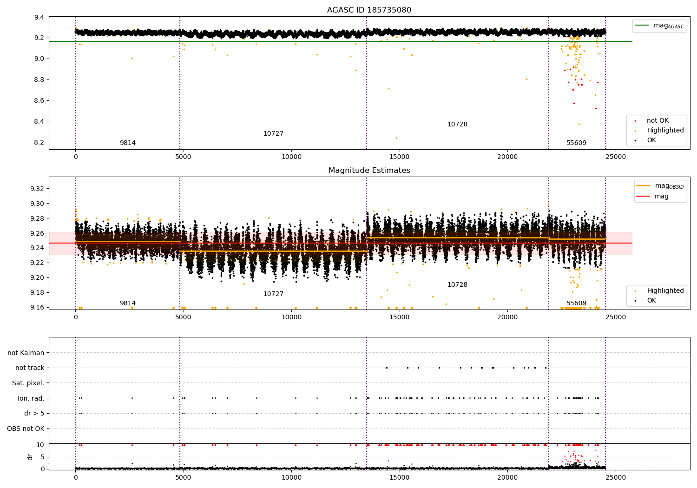Image resolution: width=697 pixels, height=488 pixels.
Task: Click obsid label 55609 in the top plot
Action: (x=576, y=143)
